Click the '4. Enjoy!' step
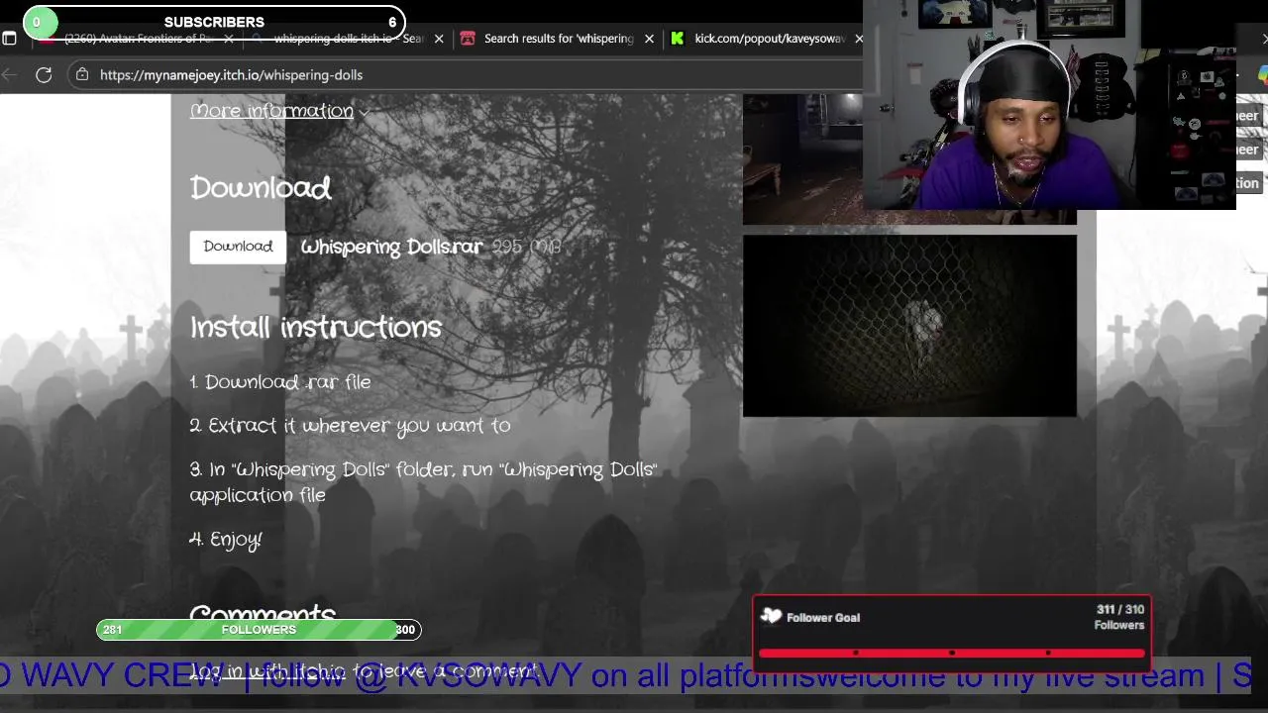 coord(226,540)
